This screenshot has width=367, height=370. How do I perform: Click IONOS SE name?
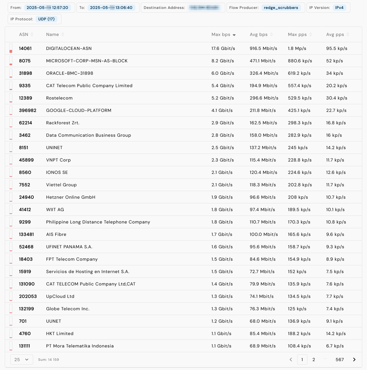coord(57,172)
